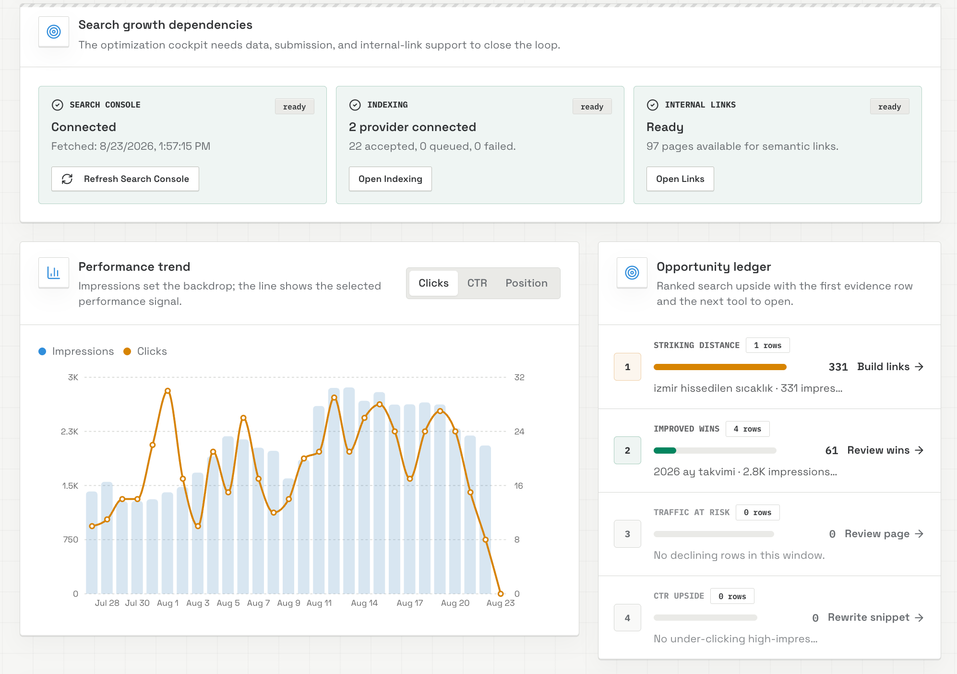Click the '1 rows' badge for Striking Distance
The width and height of the screenshot is (957, 674).
767,345
